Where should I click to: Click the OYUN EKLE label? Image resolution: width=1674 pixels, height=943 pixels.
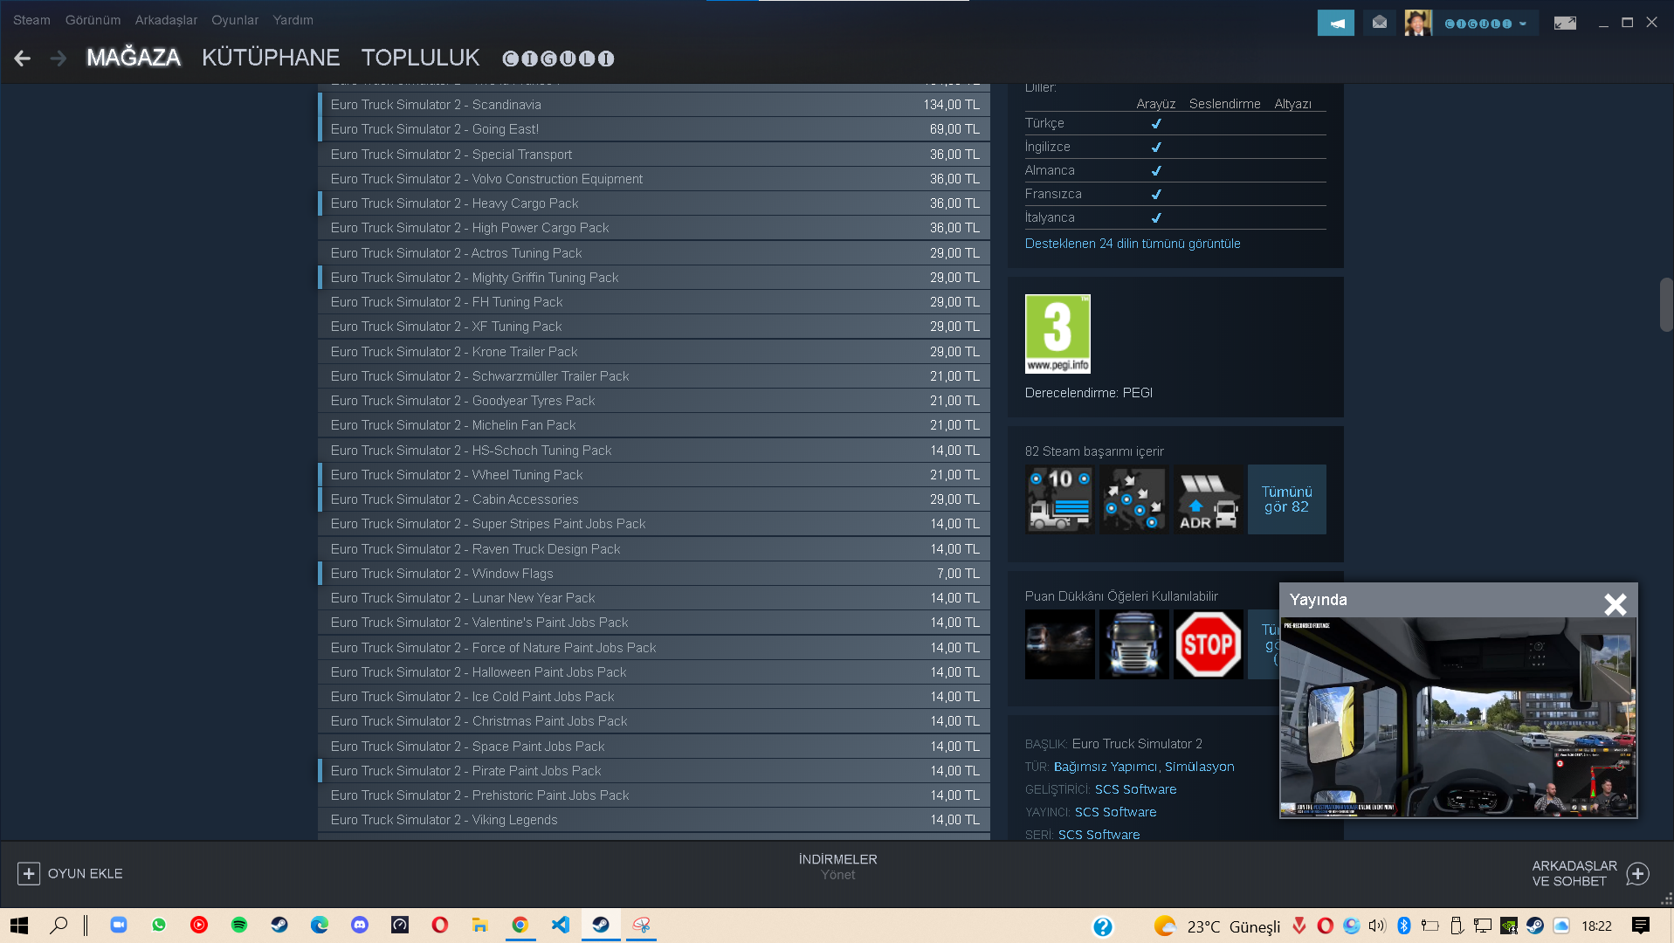85,873
